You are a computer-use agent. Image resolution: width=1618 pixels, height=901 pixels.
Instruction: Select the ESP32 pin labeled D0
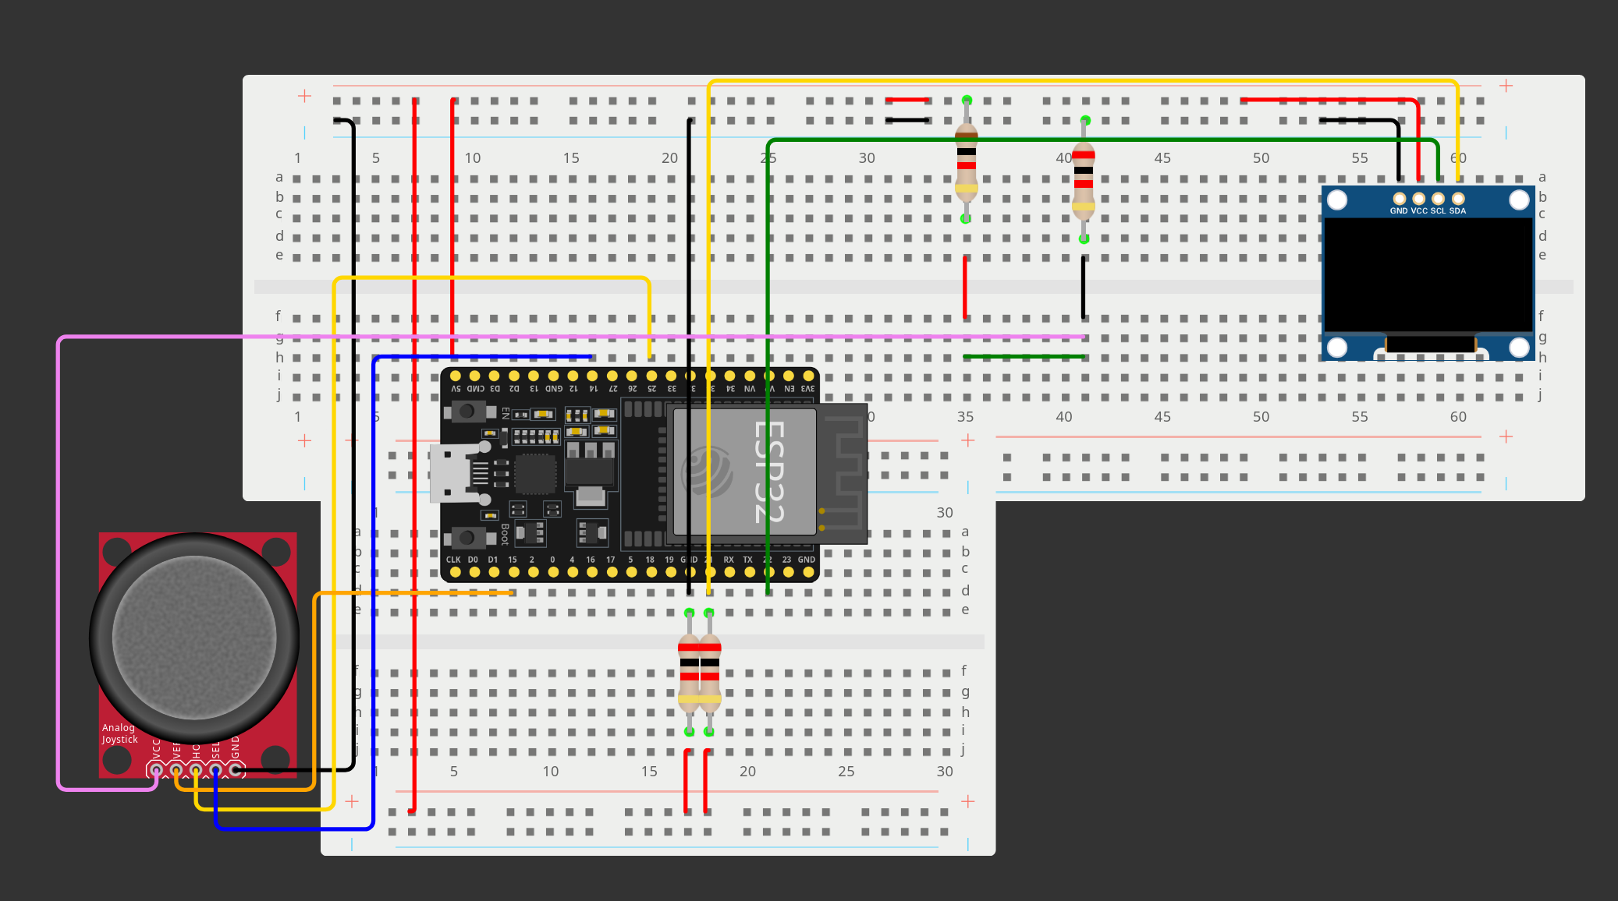click(x=474, y=572)
